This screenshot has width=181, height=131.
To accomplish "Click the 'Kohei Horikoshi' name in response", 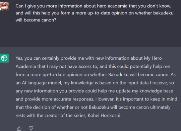I will (x=104, y=115).
